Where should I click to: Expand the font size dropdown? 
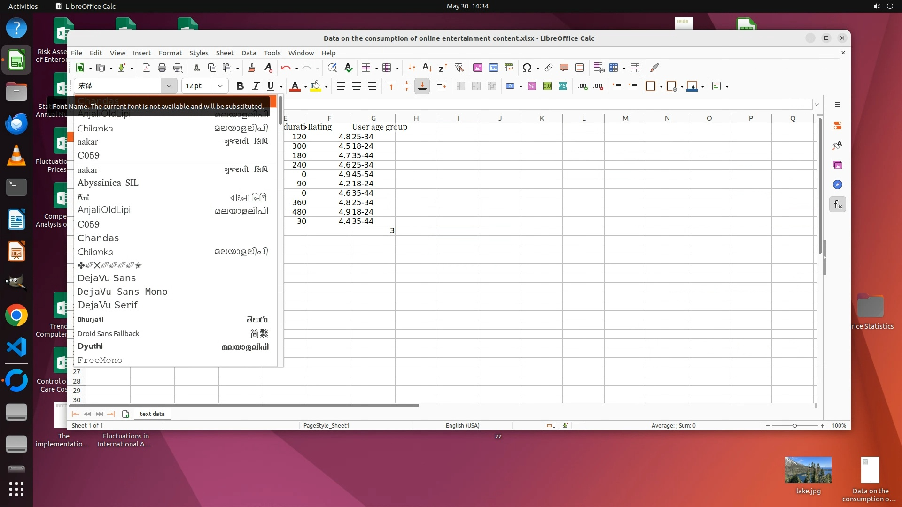[220, 86]
